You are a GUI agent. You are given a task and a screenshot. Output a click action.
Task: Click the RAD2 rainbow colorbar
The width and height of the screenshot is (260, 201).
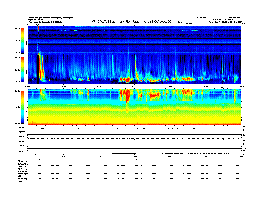[22, 40]
